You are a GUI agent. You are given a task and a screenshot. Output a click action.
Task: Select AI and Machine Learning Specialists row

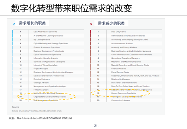[48, 36]
